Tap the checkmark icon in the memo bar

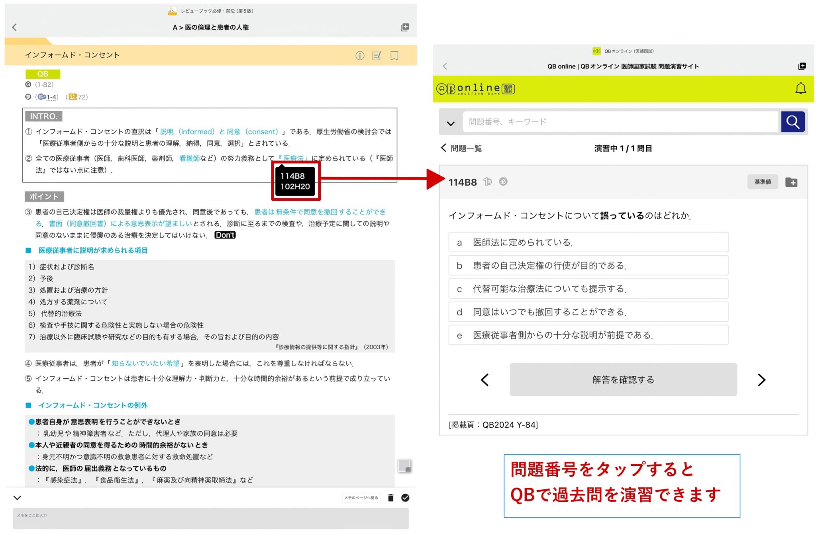(406, 497)
